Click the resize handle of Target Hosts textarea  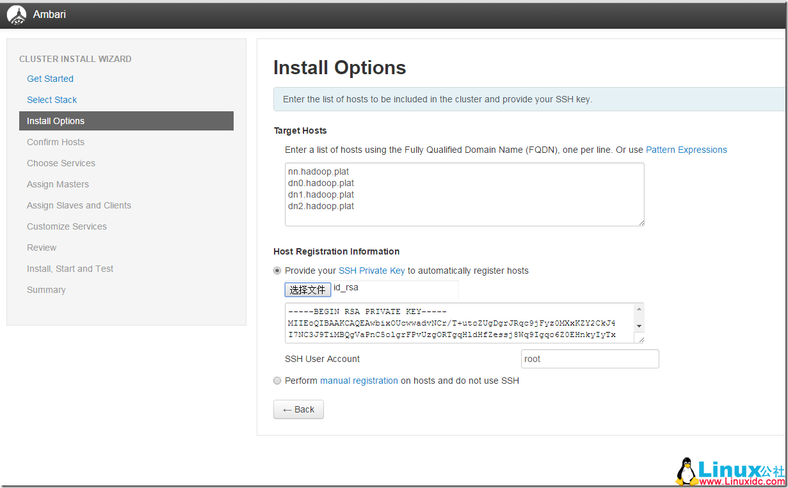(640, 222)
